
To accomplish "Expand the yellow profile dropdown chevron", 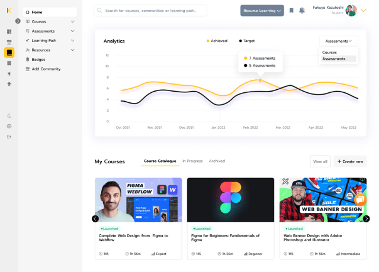I will pyautogui.click(x=364, y=11).
